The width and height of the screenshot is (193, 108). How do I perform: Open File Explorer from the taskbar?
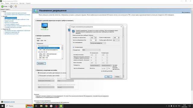point(41,106)
